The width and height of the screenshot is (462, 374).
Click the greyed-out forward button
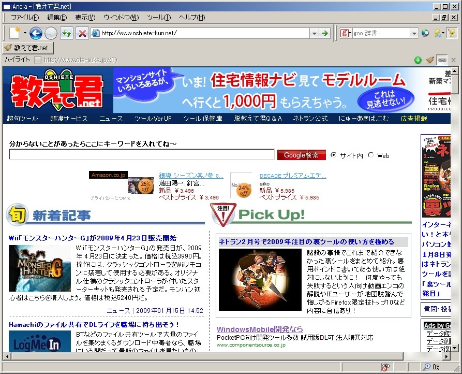tap(51, 33)
